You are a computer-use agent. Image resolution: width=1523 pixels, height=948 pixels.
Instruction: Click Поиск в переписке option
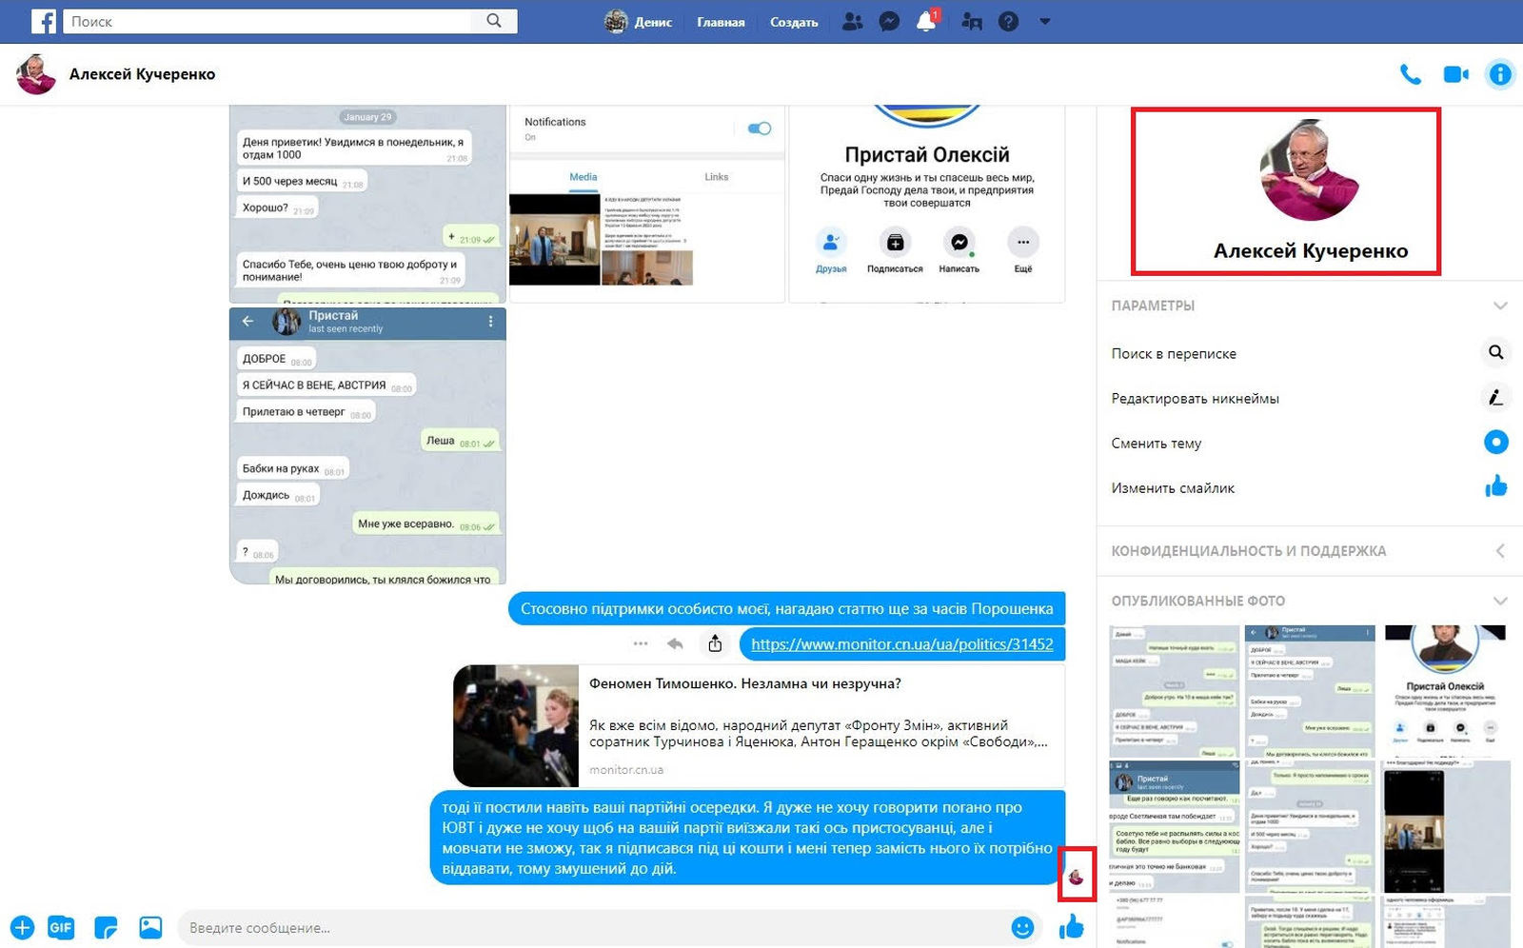tap(1174, 353)
